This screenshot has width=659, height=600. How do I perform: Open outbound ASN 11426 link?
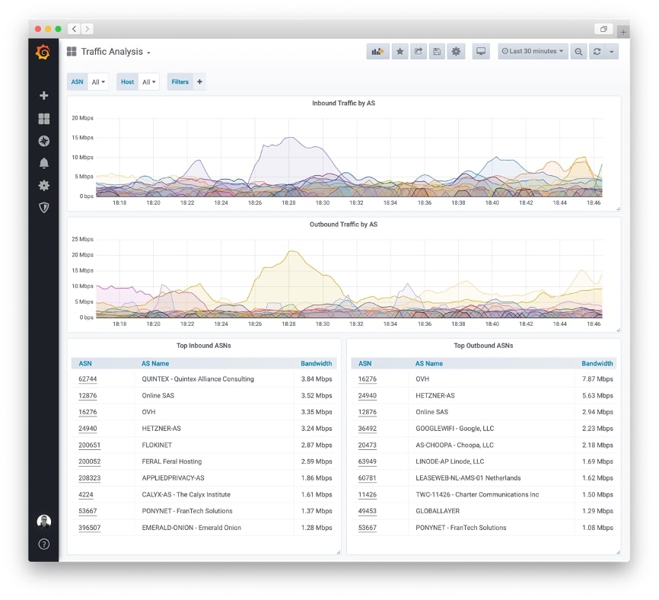tap(368, 494)
